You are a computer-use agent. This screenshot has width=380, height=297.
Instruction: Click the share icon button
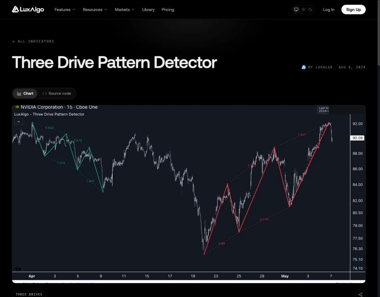(360, 294)
